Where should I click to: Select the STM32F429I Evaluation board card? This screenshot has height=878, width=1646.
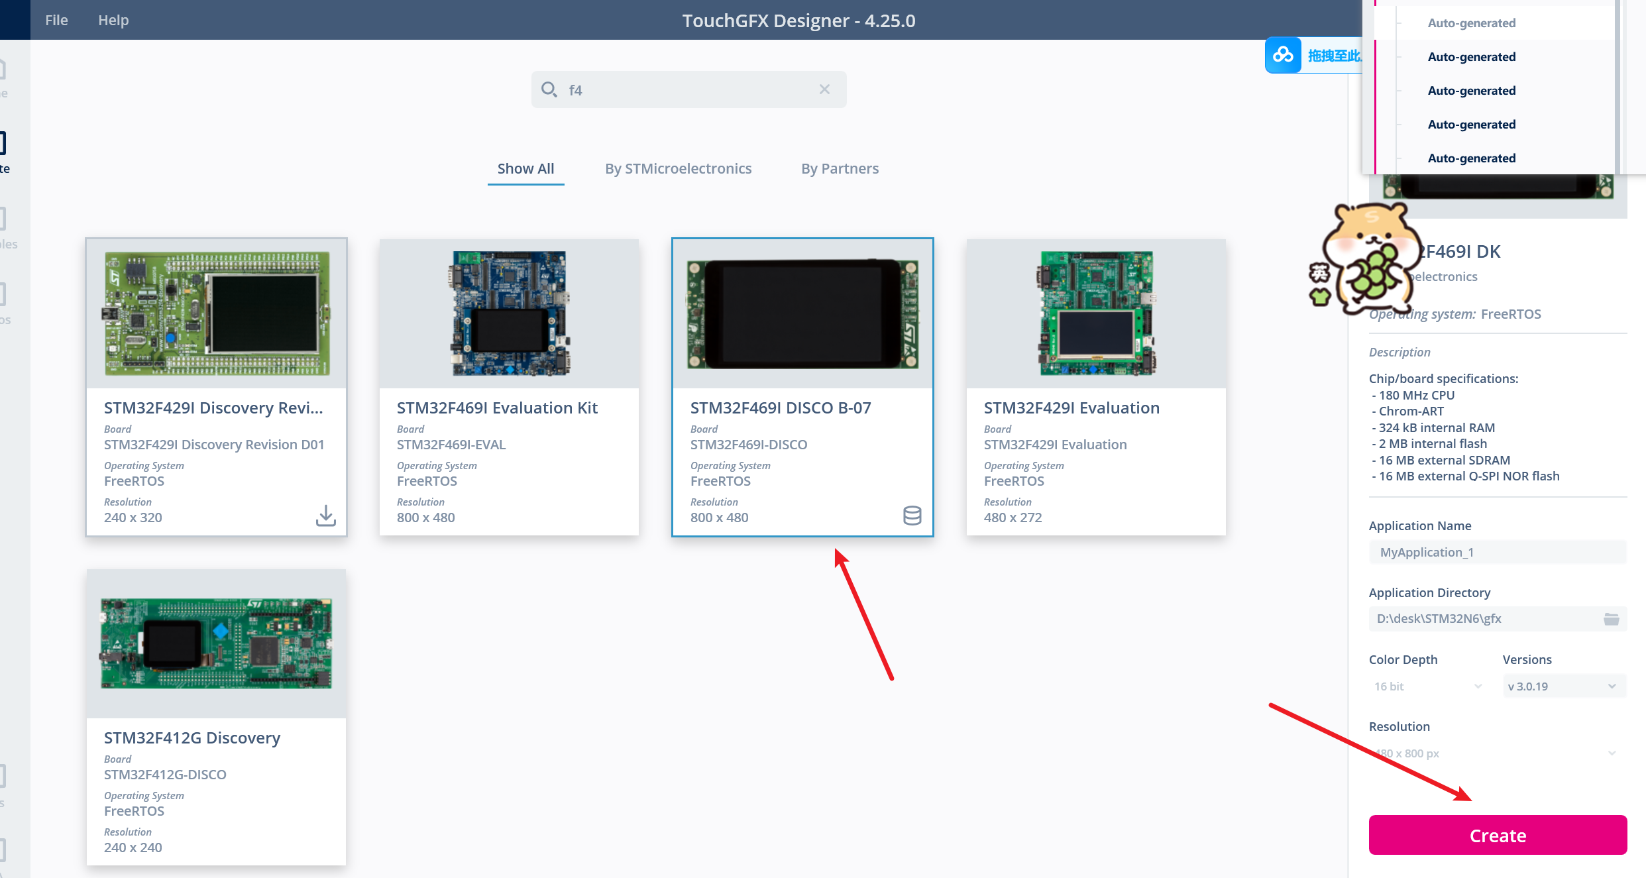click(1095, 386)
